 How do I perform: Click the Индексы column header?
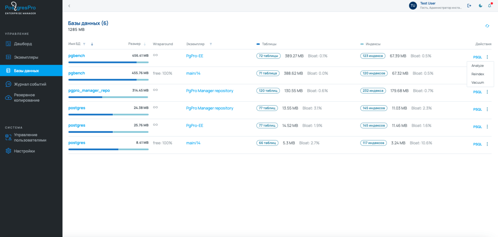[x=373, y=44]
